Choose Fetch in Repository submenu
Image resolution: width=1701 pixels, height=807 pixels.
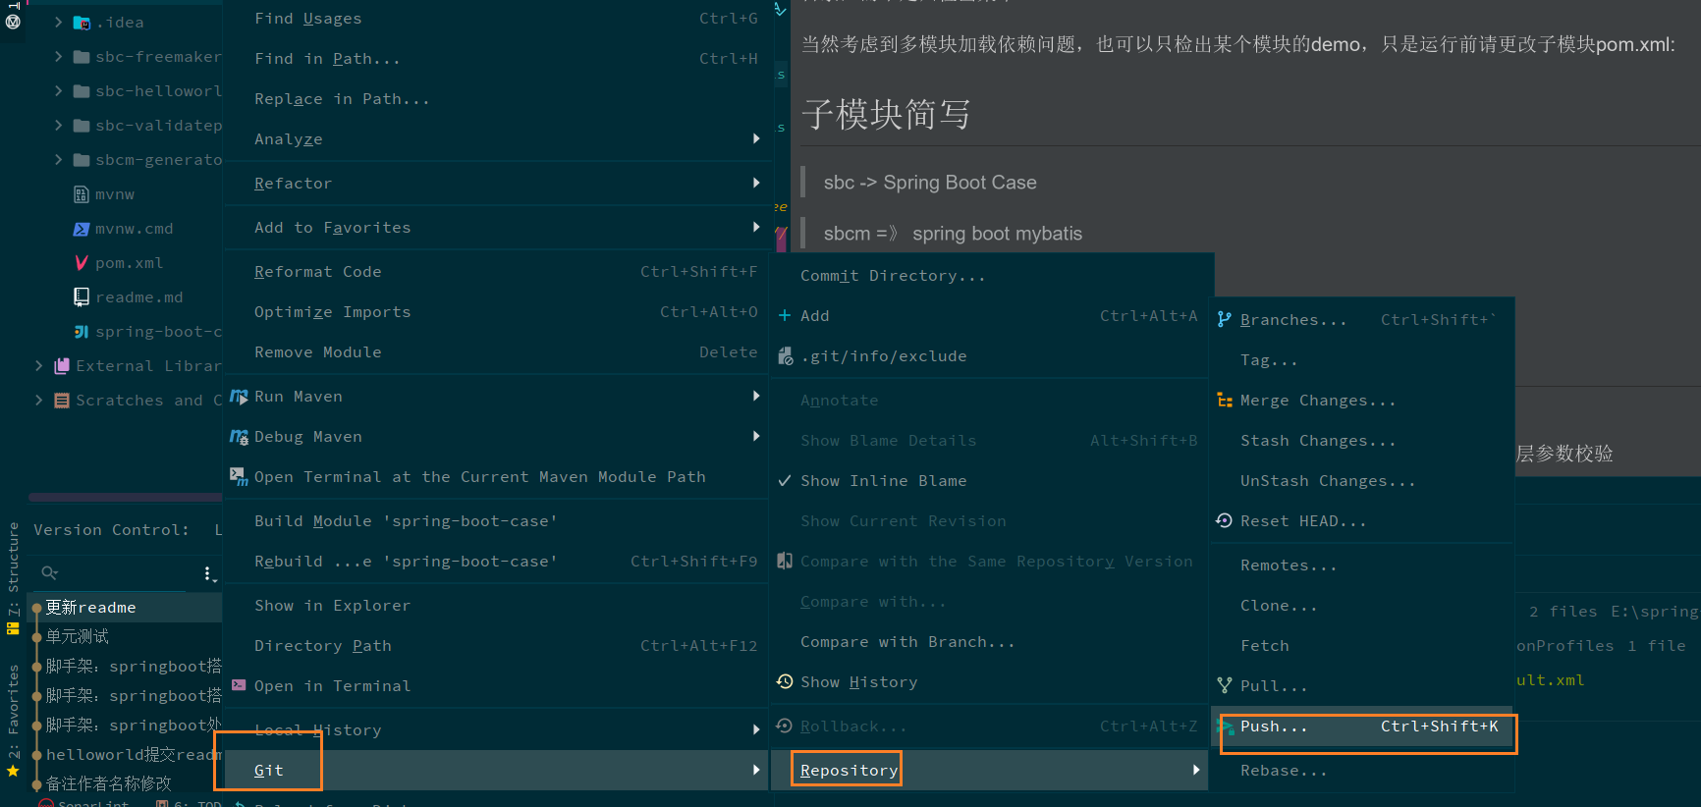pos(1362,646)
